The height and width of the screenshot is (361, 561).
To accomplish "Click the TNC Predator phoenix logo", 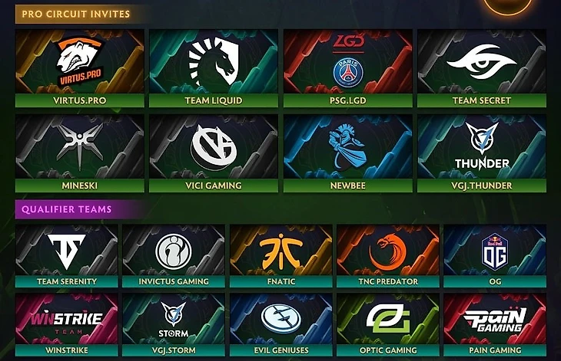I will pos(388,251).
